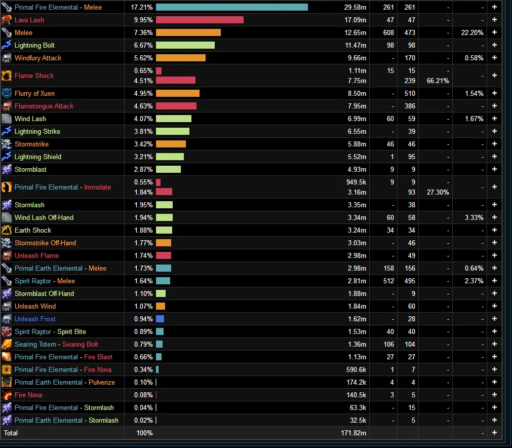The height and width of the screenshot is (448, 512).
Task: Click the Flametongue Attack red damage bar
Action: (176, 106)
